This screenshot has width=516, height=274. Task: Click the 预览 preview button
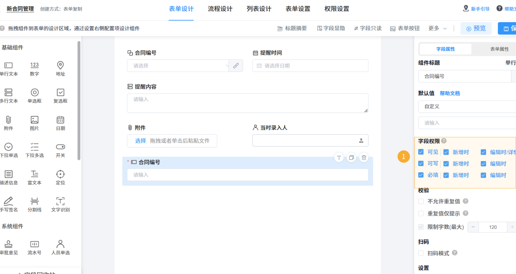(476, 28)
